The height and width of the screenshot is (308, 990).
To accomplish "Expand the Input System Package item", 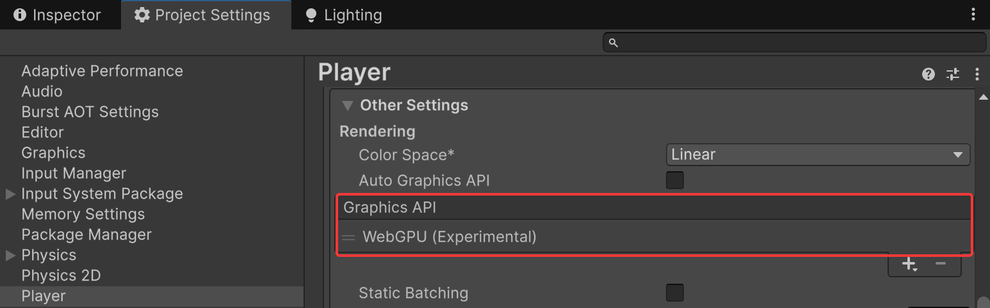I will [10, 194].
